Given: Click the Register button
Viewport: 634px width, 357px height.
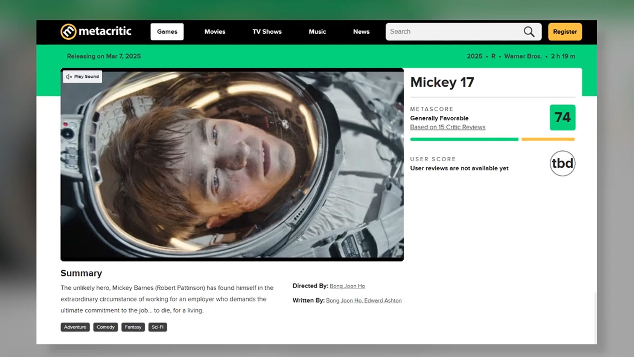Looking at the screenshot, I should click(x=565, y=32).
